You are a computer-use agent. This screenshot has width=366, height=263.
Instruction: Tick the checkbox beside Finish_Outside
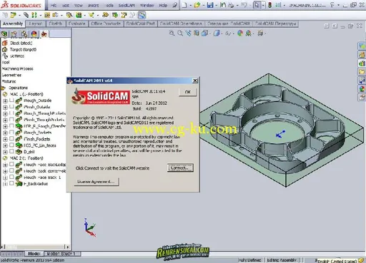point(11,107)
